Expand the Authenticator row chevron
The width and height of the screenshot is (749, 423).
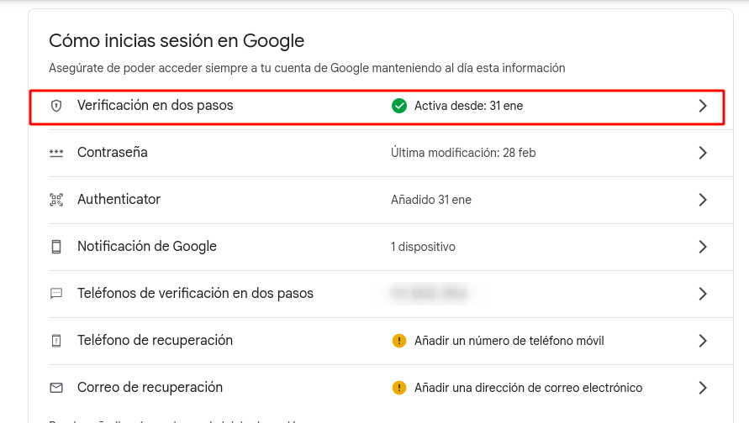pyautogui.click(x=703, y=200)
